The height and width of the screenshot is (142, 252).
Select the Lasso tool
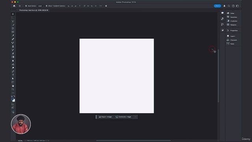pyautogui.click(x=13, y=21)
